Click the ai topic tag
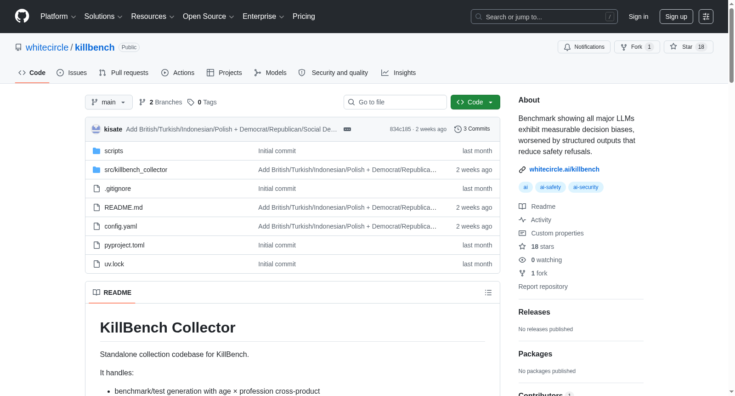 point(526,187)
